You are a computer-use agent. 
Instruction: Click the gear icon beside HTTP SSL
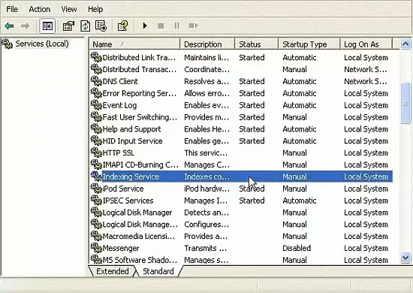(96, 153)
